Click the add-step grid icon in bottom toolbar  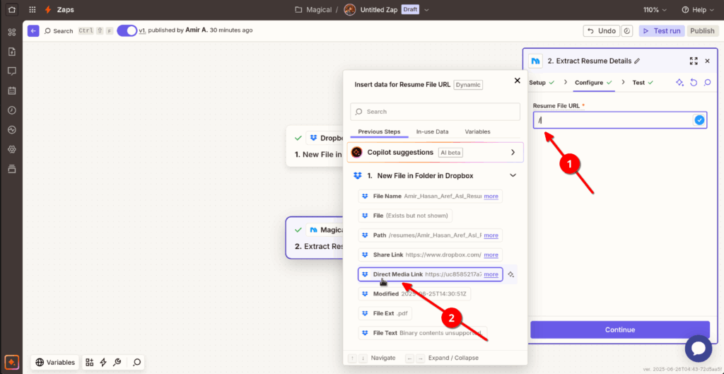(90, 362)
